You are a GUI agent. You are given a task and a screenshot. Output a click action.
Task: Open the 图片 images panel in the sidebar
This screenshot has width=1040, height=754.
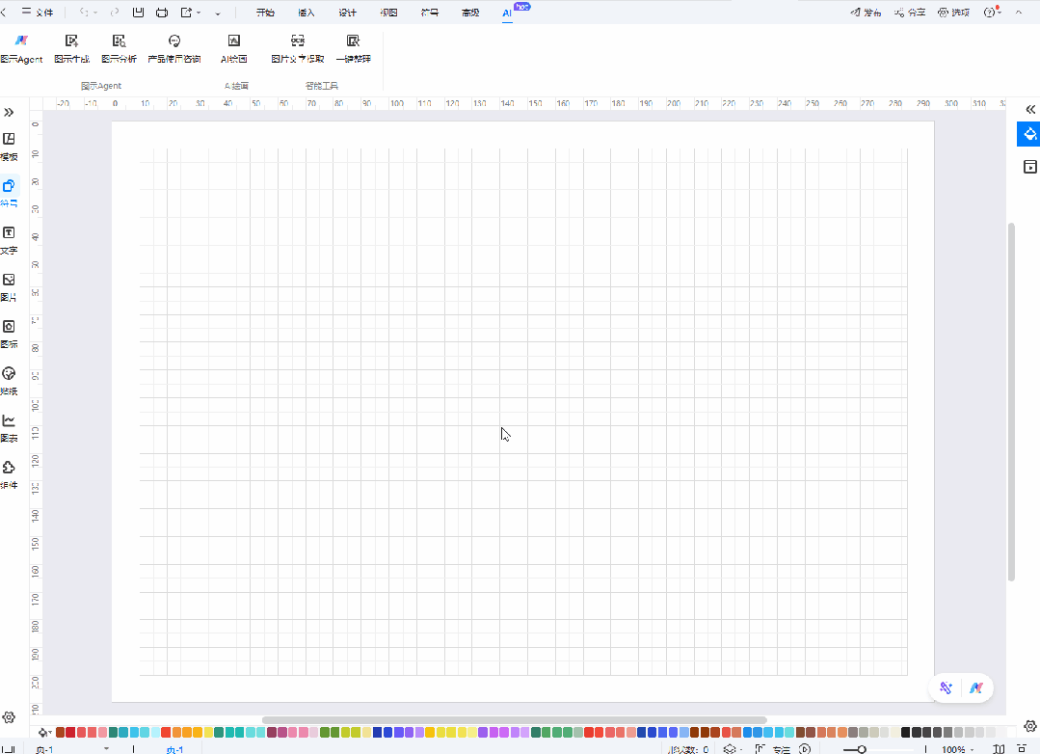[10, 287]
